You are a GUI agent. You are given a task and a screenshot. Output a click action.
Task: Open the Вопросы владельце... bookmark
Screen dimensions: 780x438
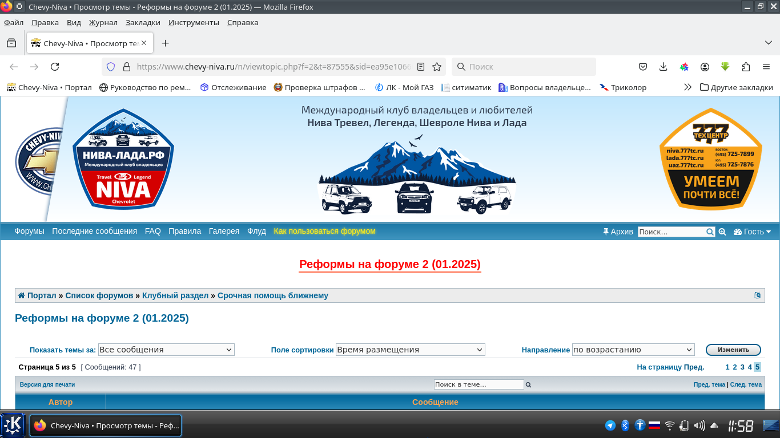point(544,87)
